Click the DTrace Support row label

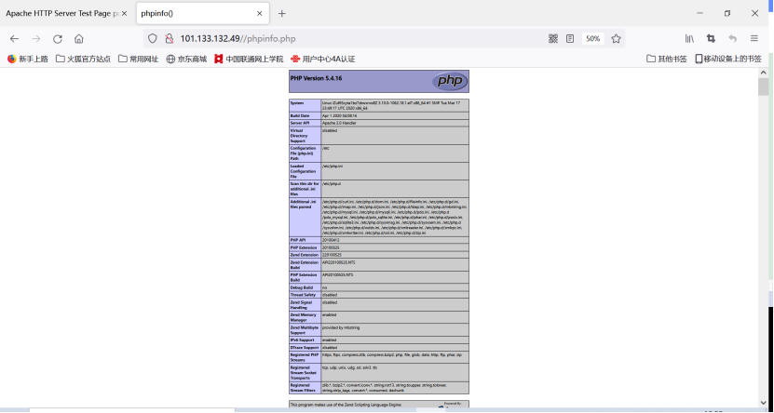coord(304,348)
